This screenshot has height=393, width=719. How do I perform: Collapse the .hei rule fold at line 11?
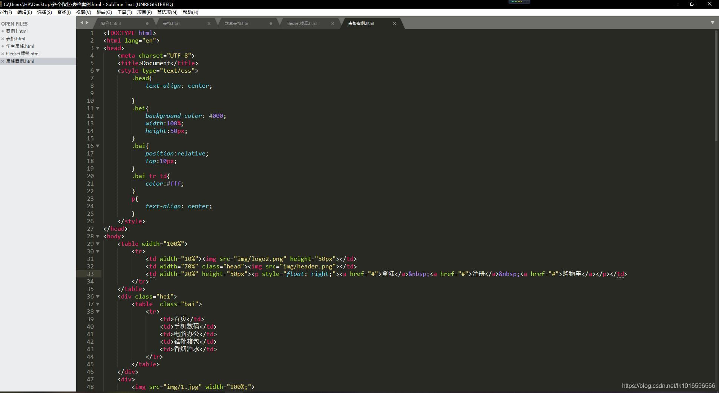coord(98,108)
